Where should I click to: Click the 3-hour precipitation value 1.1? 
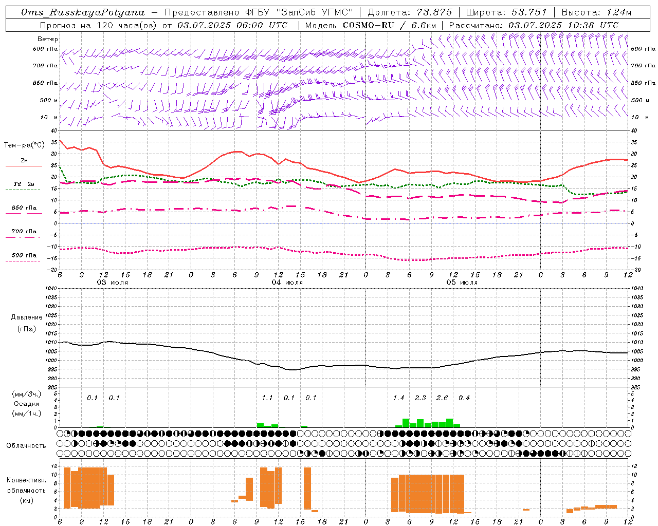point(267,398)
